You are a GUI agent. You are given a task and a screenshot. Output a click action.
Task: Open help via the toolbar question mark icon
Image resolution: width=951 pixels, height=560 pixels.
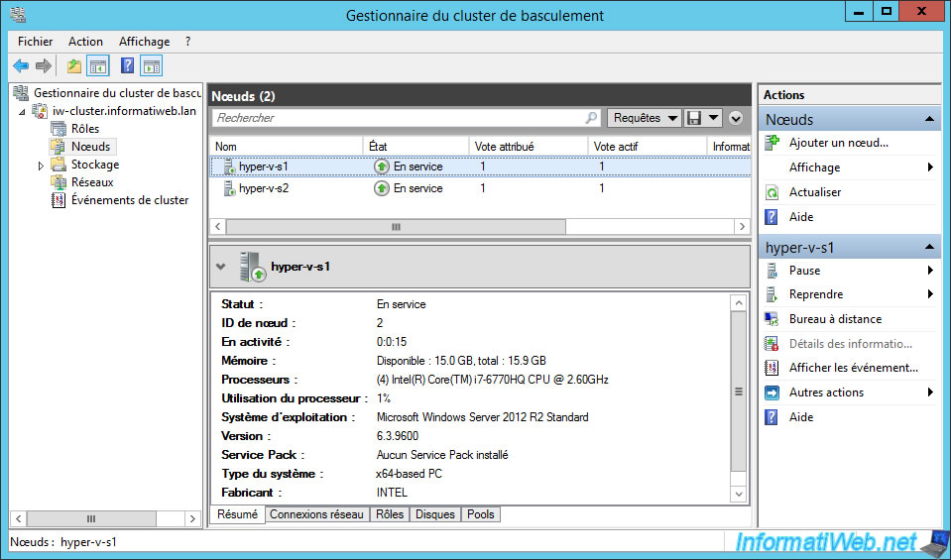(x=127, y=66)
